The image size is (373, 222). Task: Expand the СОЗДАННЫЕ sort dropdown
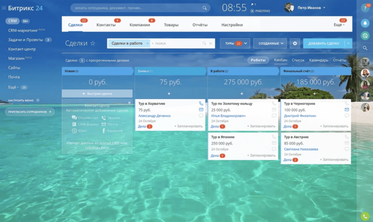click(270, 43)
